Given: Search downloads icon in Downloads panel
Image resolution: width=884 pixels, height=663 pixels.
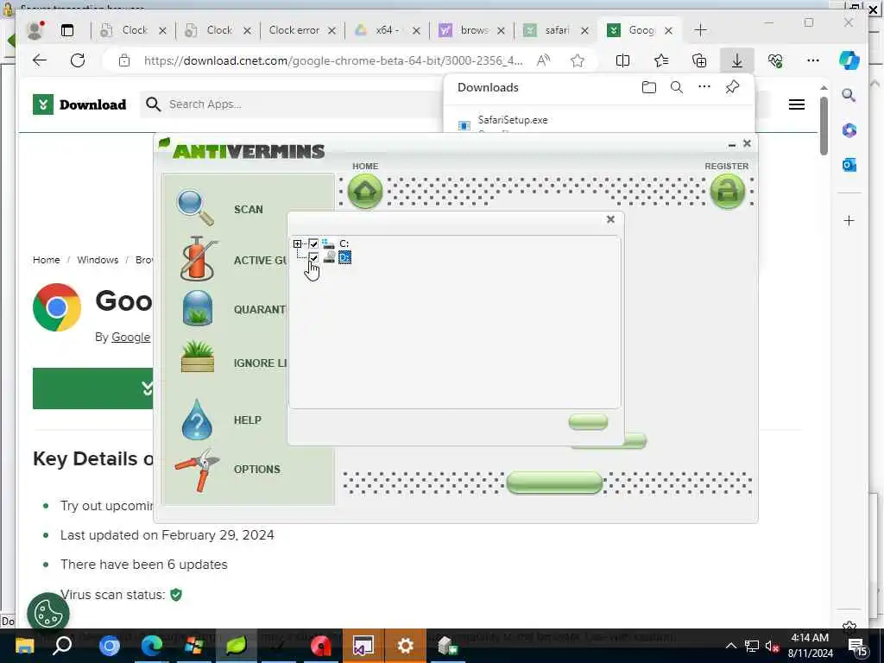Looking at the screenshot, I should (x=677, y=87).
